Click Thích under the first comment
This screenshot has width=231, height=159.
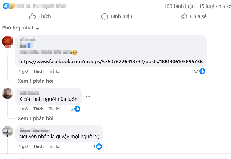pyautogui.click(x=38, y=71)
